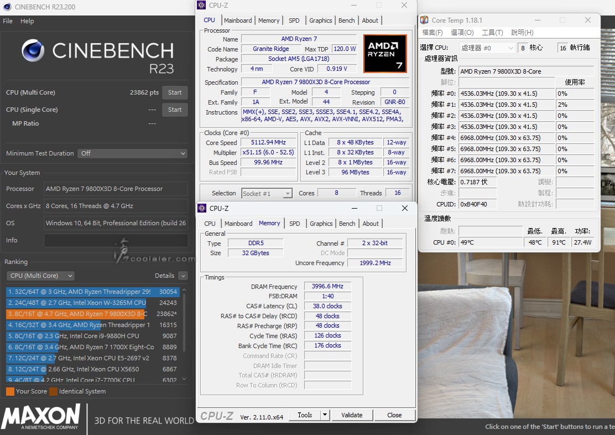Open the 說明(H) menu in Core Temp

pyautogui.click(x=523, y=33)
